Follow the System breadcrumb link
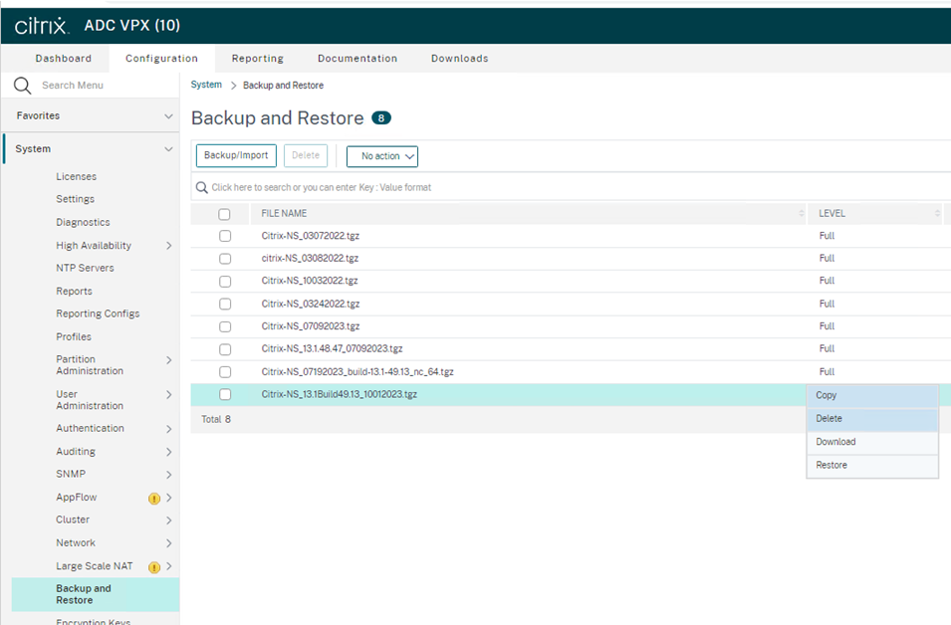Viewport: 951px width, 625px height. [x=206, y=85]
